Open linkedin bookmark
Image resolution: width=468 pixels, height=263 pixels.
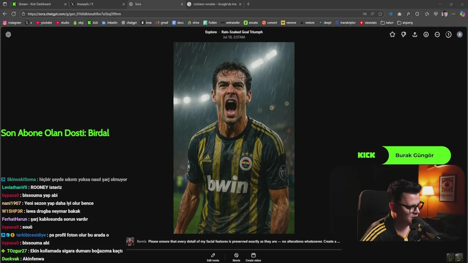click(110, 23)
